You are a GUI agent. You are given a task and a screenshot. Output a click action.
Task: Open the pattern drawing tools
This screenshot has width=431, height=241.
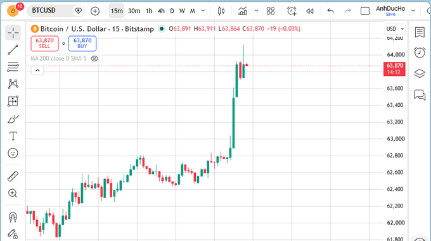pyautogui.click(x=13, y=84)
